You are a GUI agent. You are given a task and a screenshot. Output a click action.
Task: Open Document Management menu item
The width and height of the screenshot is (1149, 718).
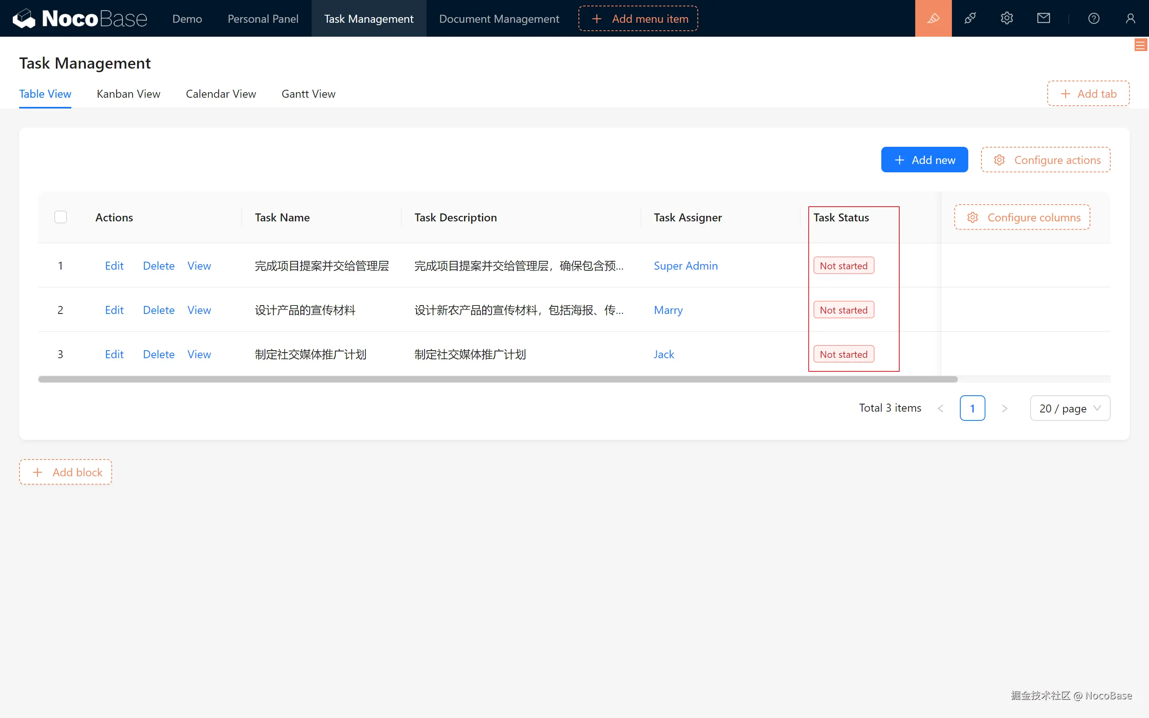(499, 18)
